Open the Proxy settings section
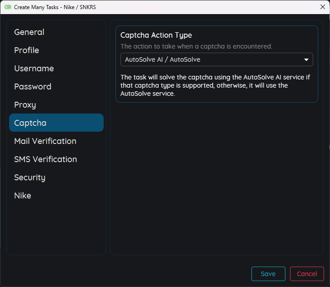330x287 pixels. coord(25,105)
